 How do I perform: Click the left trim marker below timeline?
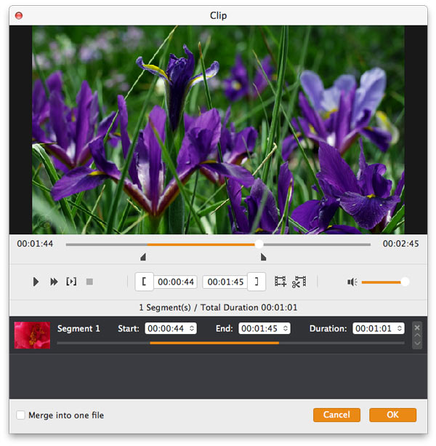pyautogui.click(x=143, y=257)
